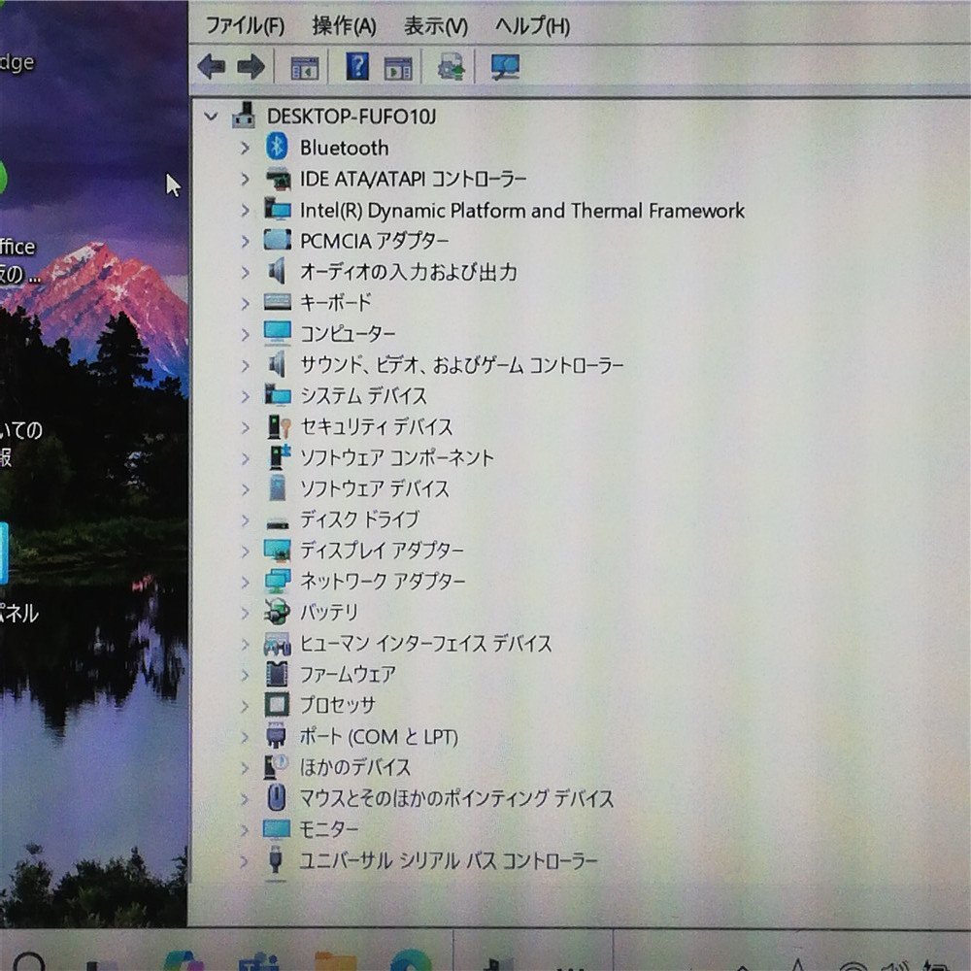This screenshot has height=971, width=971.
Task: Open the 操作 menu
Action: 342,26
